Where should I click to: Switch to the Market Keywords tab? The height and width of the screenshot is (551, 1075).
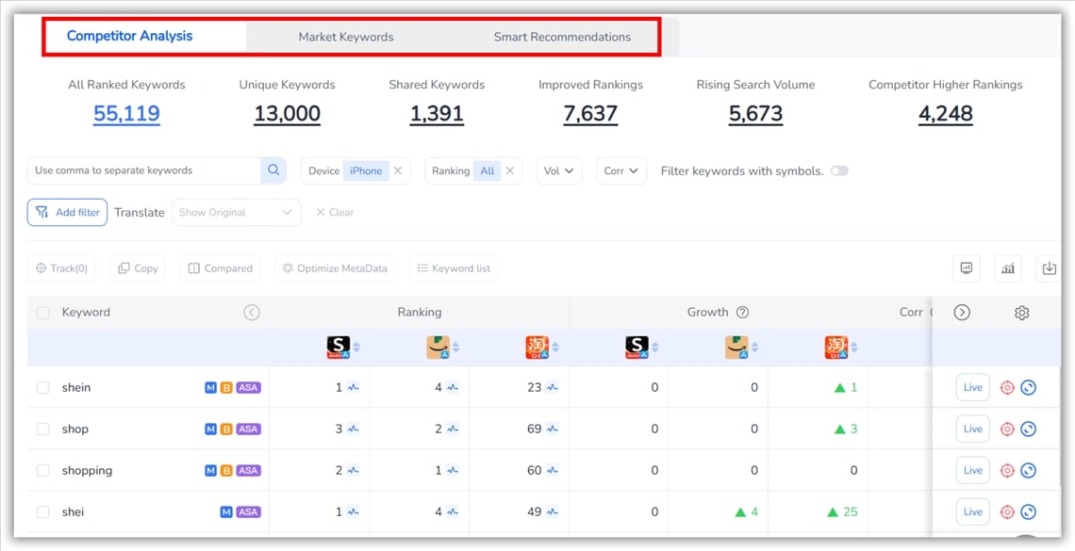[346, 38]
